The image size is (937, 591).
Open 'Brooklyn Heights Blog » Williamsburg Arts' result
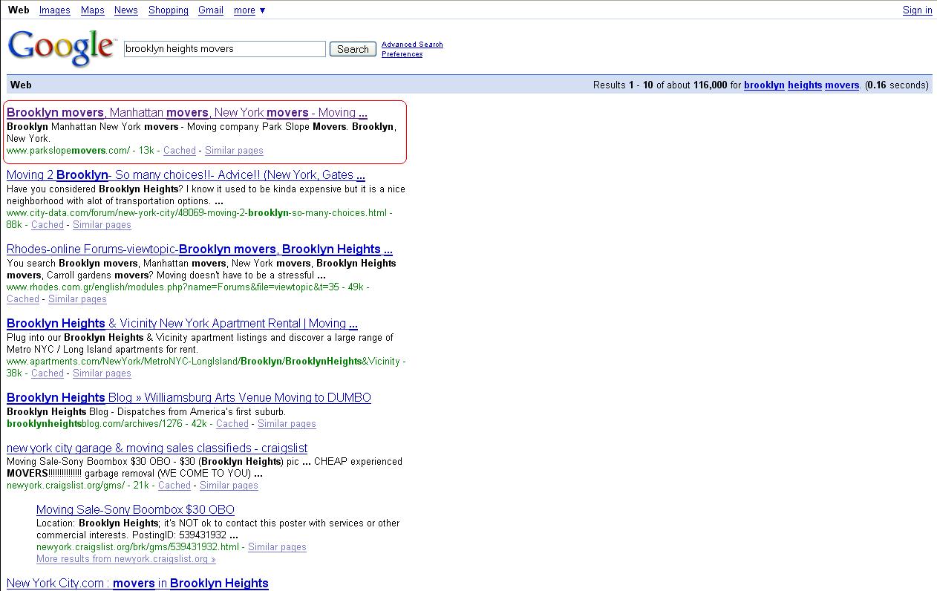pos(189,398)
